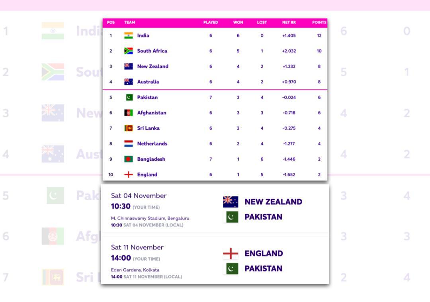Click the Bangladesh flag icon

[x=128, y=159]
